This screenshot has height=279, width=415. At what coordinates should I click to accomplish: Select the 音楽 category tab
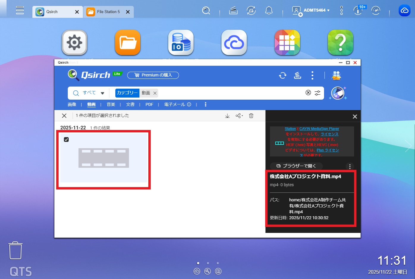click(111, 104)
